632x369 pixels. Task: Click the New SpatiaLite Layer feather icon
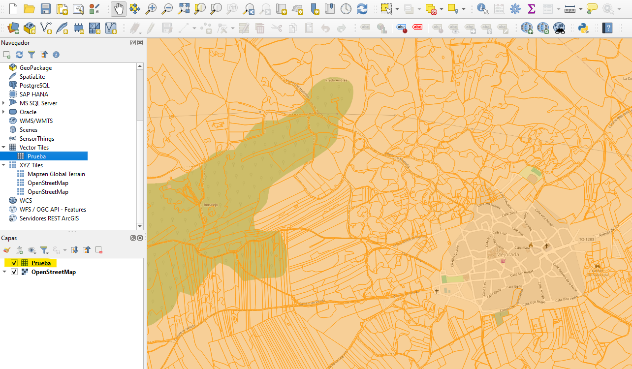coord(62,28)
